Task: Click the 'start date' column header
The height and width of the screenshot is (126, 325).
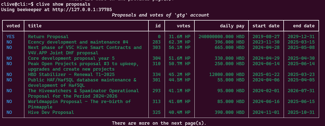Action: [x=266, y=26]
